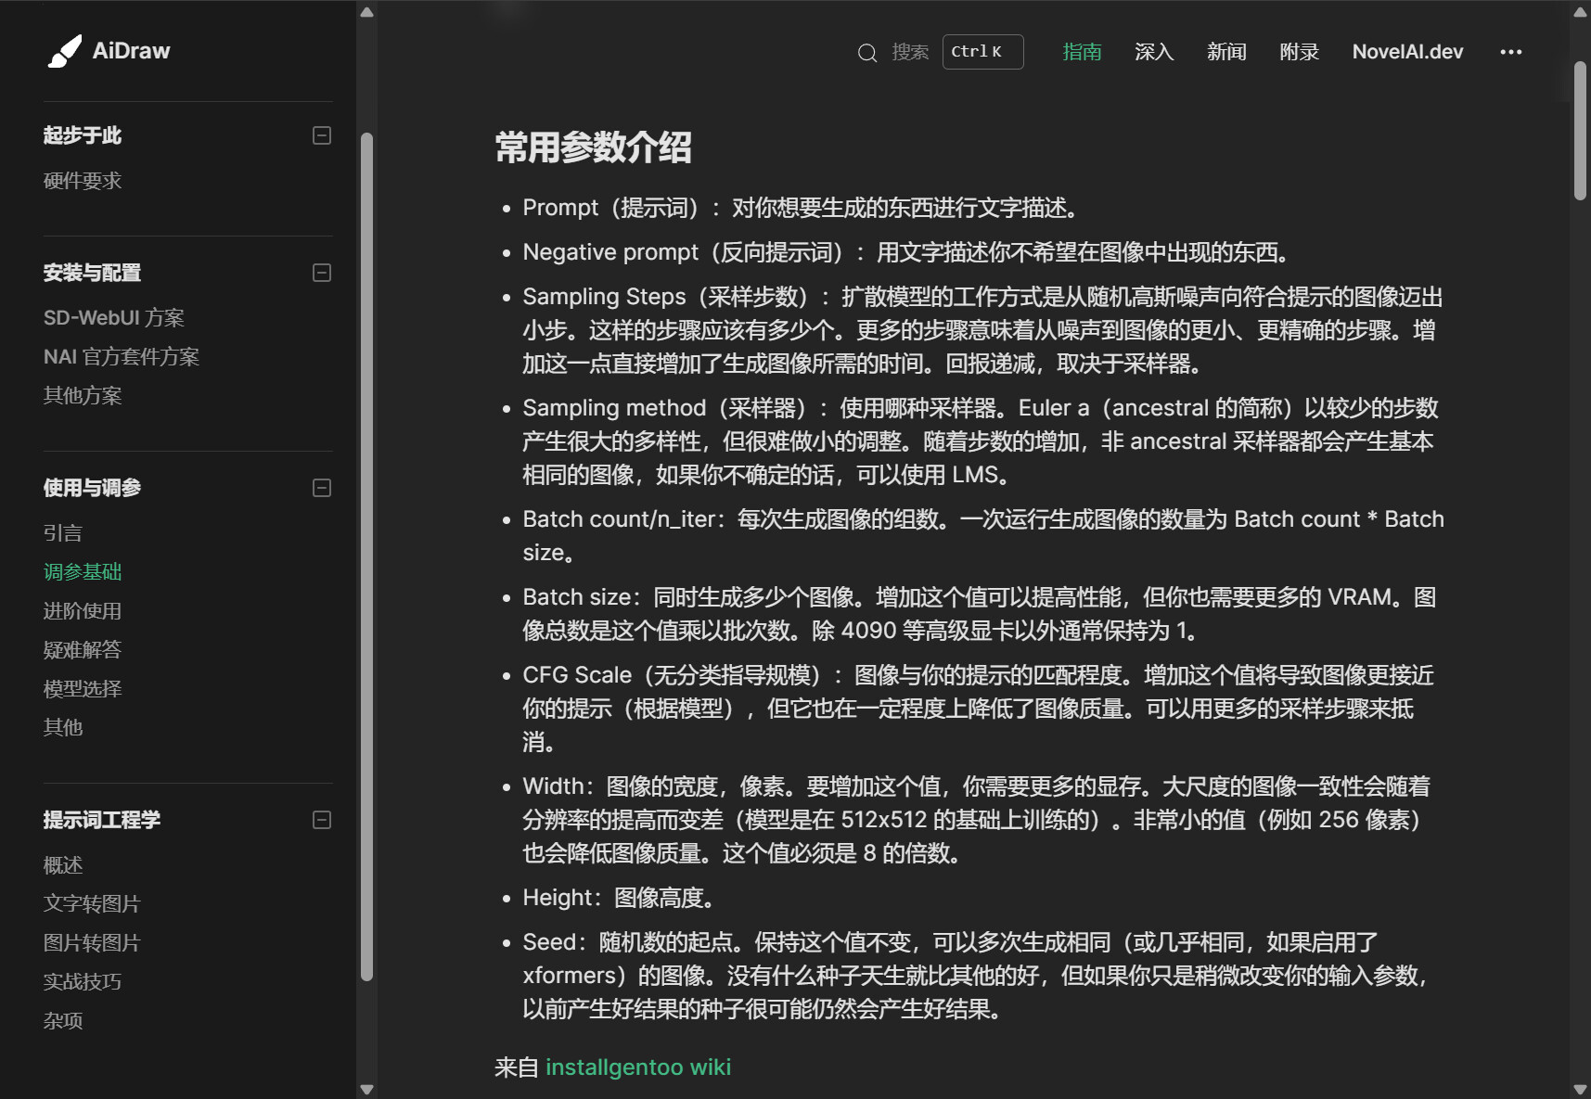Open the 其他方案 sidebar page
This screenshot has width=1591, height=1099.
point(83,396)
